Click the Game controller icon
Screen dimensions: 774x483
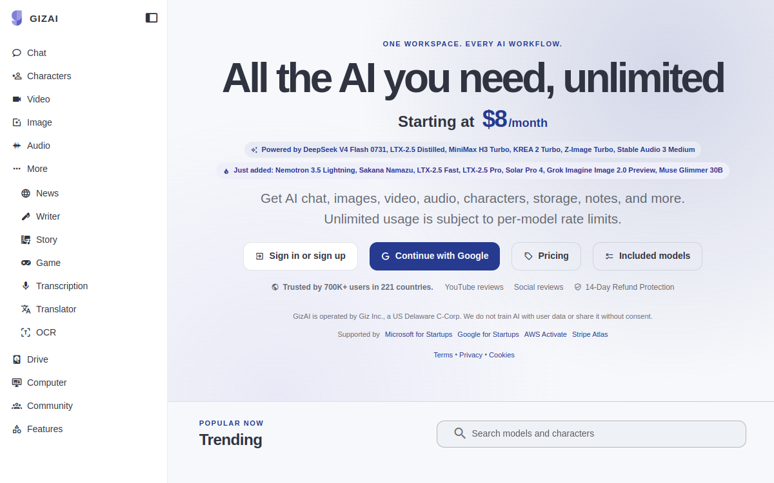click(26, 263)
